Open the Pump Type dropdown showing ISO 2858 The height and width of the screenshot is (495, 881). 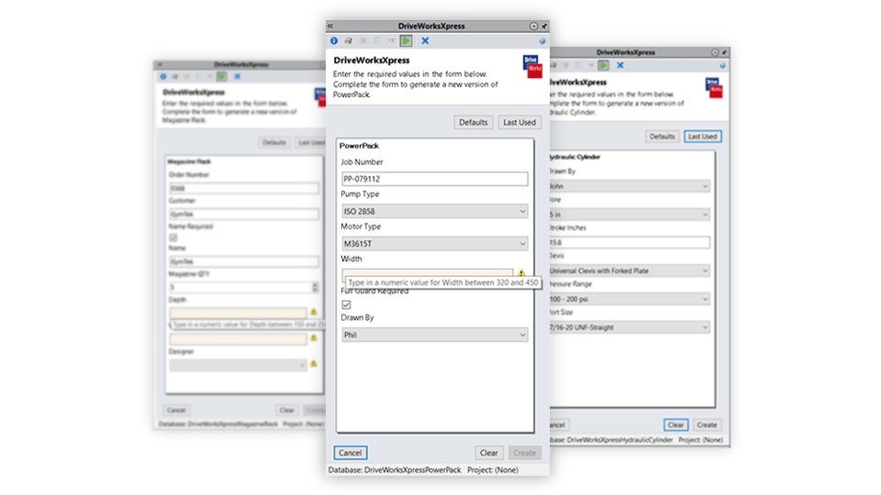(435, 211)
